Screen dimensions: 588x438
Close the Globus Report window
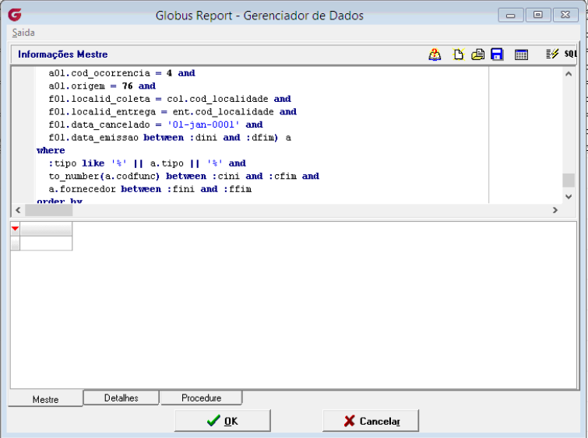coord(565,15)
